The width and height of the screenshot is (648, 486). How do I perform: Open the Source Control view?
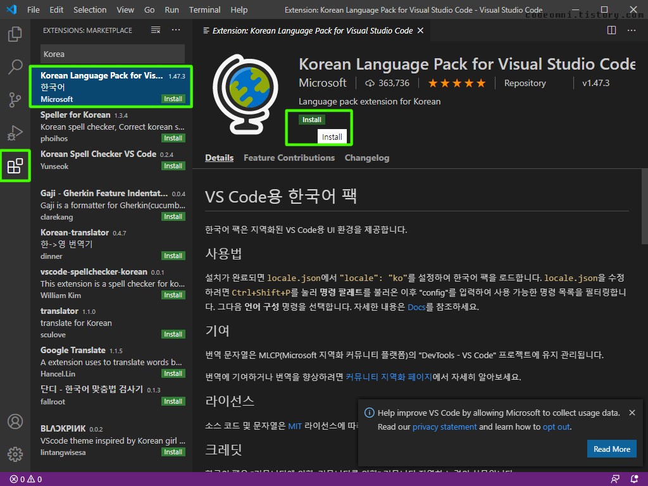pyautogui.click(x=15, y=99)
